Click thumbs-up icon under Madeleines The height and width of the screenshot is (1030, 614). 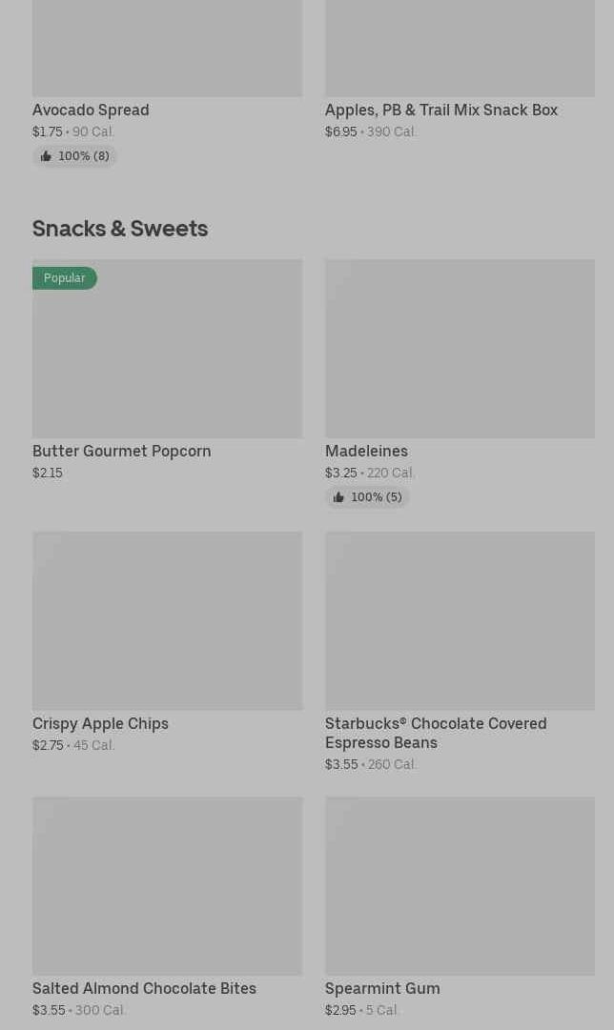pos(338,497)
